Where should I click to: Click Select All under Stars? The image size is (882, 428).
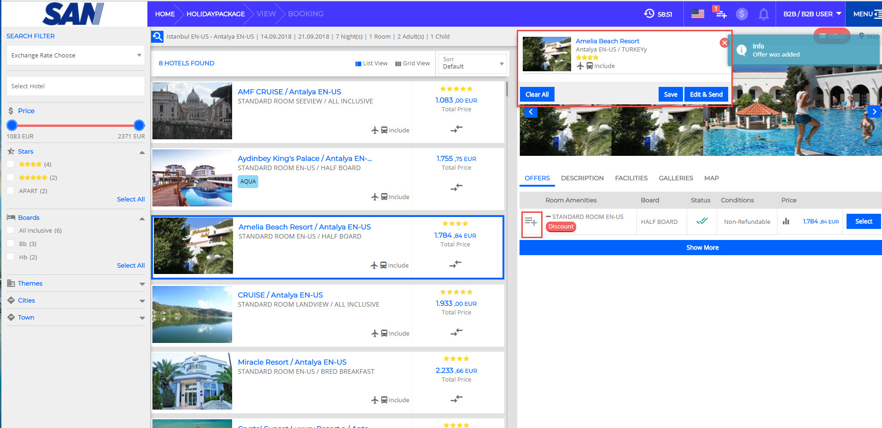(131, 199)
